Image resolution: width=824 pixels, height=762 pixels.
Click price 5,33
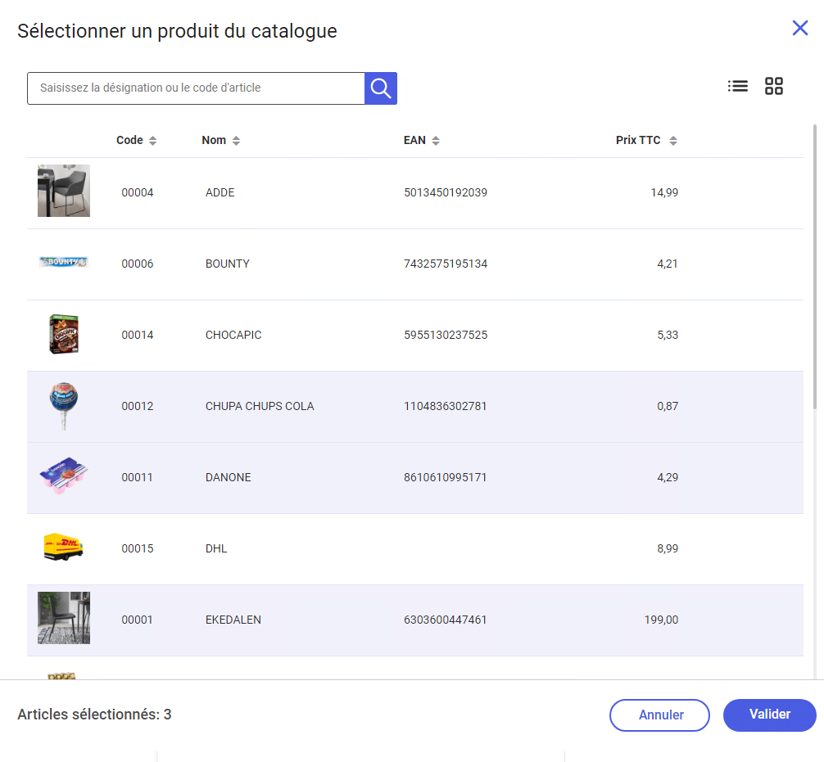(x=668, y=335)
